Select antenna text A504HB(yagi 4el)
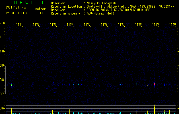 (x=100, y=13)
